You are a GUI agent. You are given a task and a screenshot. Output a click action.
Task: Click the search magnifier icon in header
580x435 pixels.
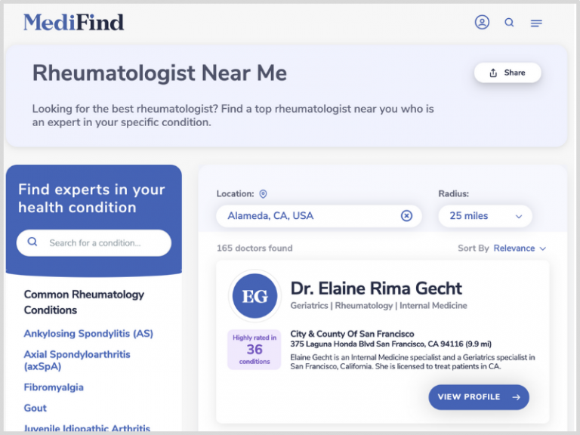click(x=509, y=23)
